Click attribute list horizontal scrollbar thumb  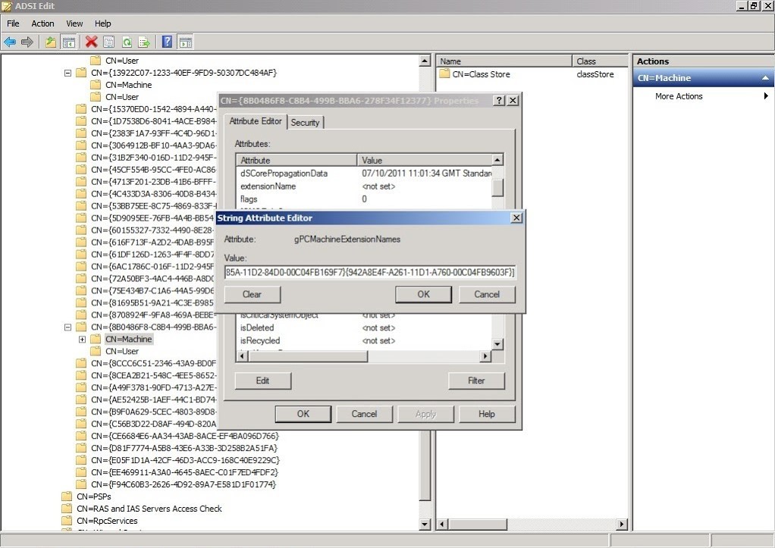click(x=307, y=356)
